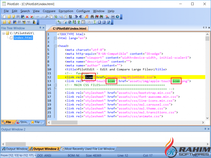Viewport: 211px width, 158px height.
Task: Open the Compare menu
Action: (49, 11)
